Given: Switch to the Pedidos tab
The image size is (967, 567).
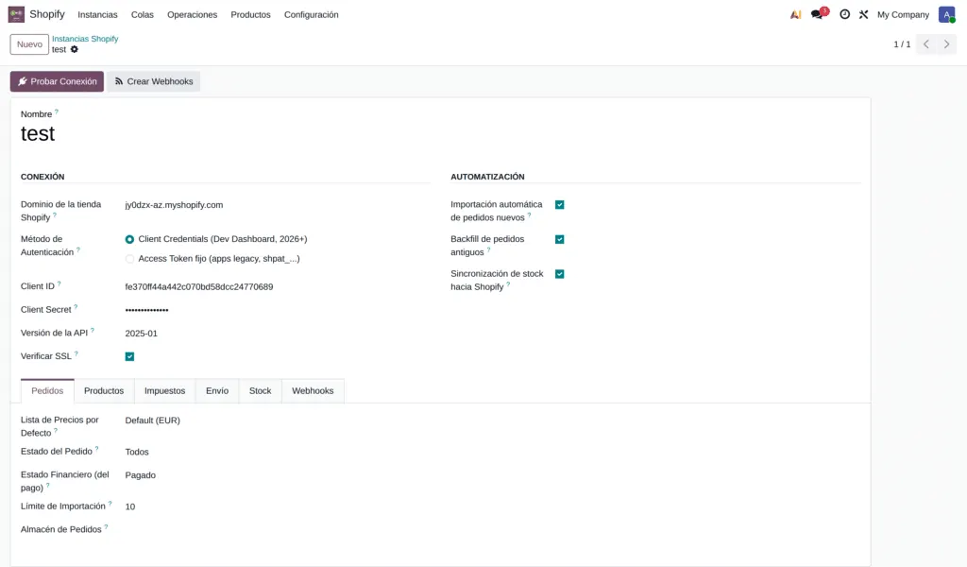Looking at the screenshot, I should 47,390.
